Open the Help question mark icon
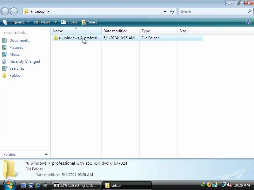The width and height of the screenshot is (254, 190). coord(249,22)
